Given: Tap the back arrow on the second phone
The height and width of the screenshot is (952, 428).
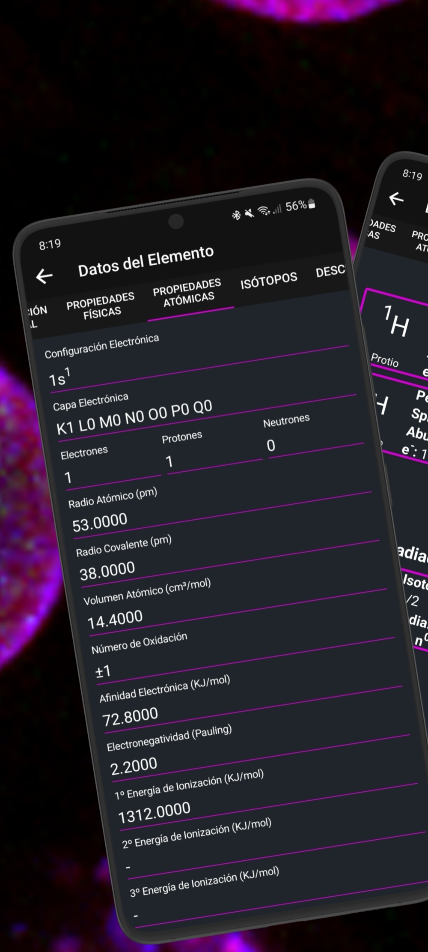Looking at the screenshot, I should click(396, 198).
